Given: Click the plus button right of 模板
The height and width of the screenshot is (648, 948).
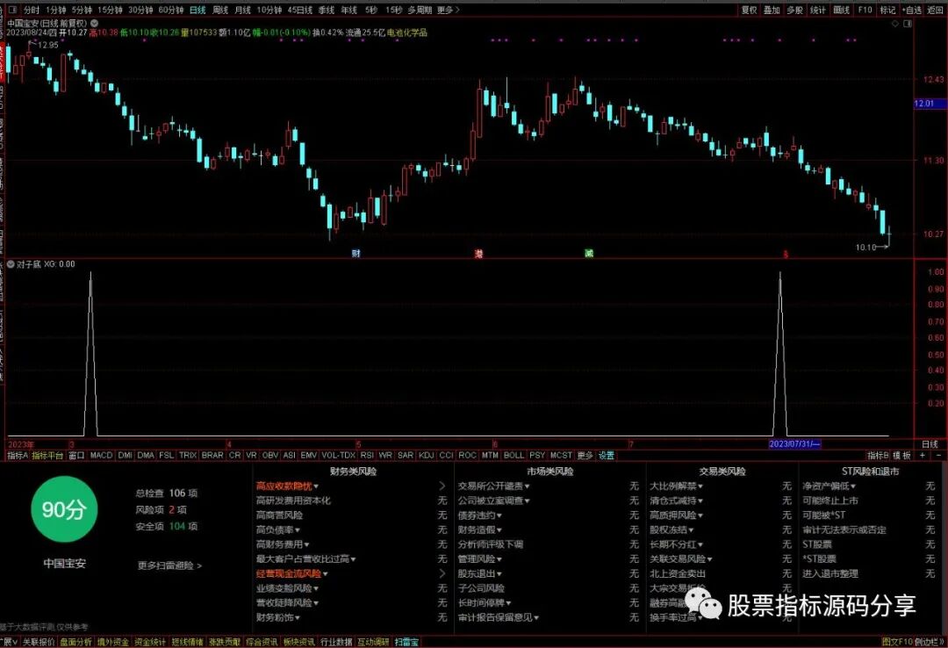Looking at the screenshot, I should click(923, 455).
